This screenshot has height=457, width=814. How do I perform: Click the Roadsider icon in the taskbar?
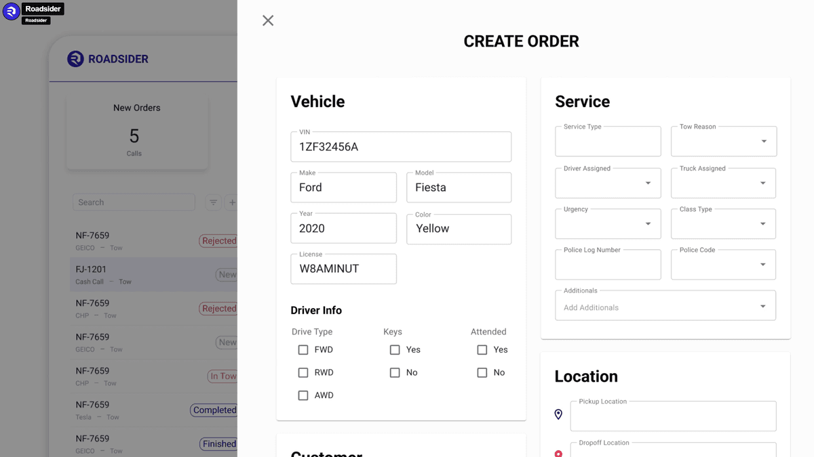tap(10, 12)
